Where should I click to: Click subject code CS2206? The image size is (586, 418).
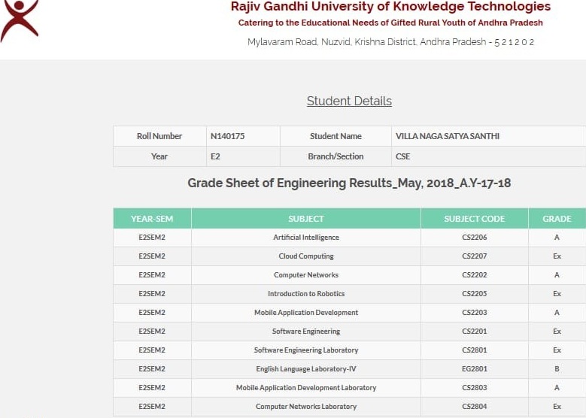(x=475, y=238)
